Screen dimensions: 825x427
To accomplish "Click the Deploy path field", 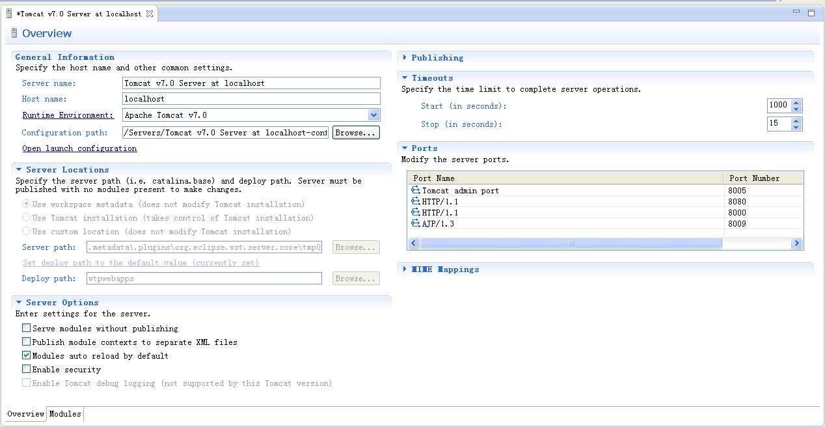I will tap(204, 279).
